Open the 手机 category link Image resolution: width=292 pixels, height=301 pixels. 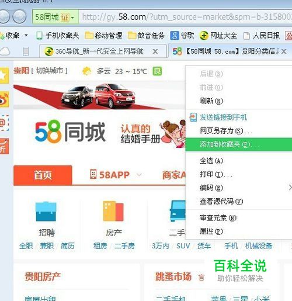click(x=231, y=246)
